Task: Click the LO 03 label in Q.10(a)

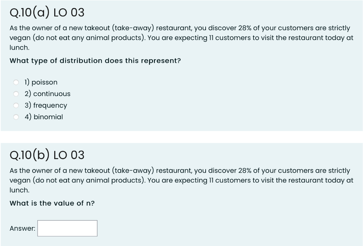Action: coord(69,12)
